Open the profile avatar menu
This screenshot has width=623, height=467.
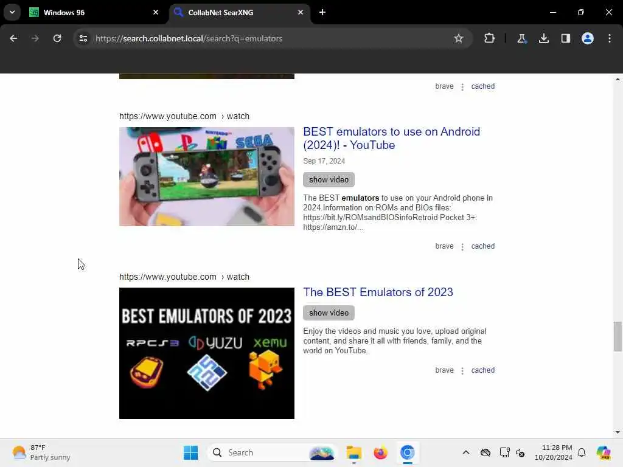point(587,38)
